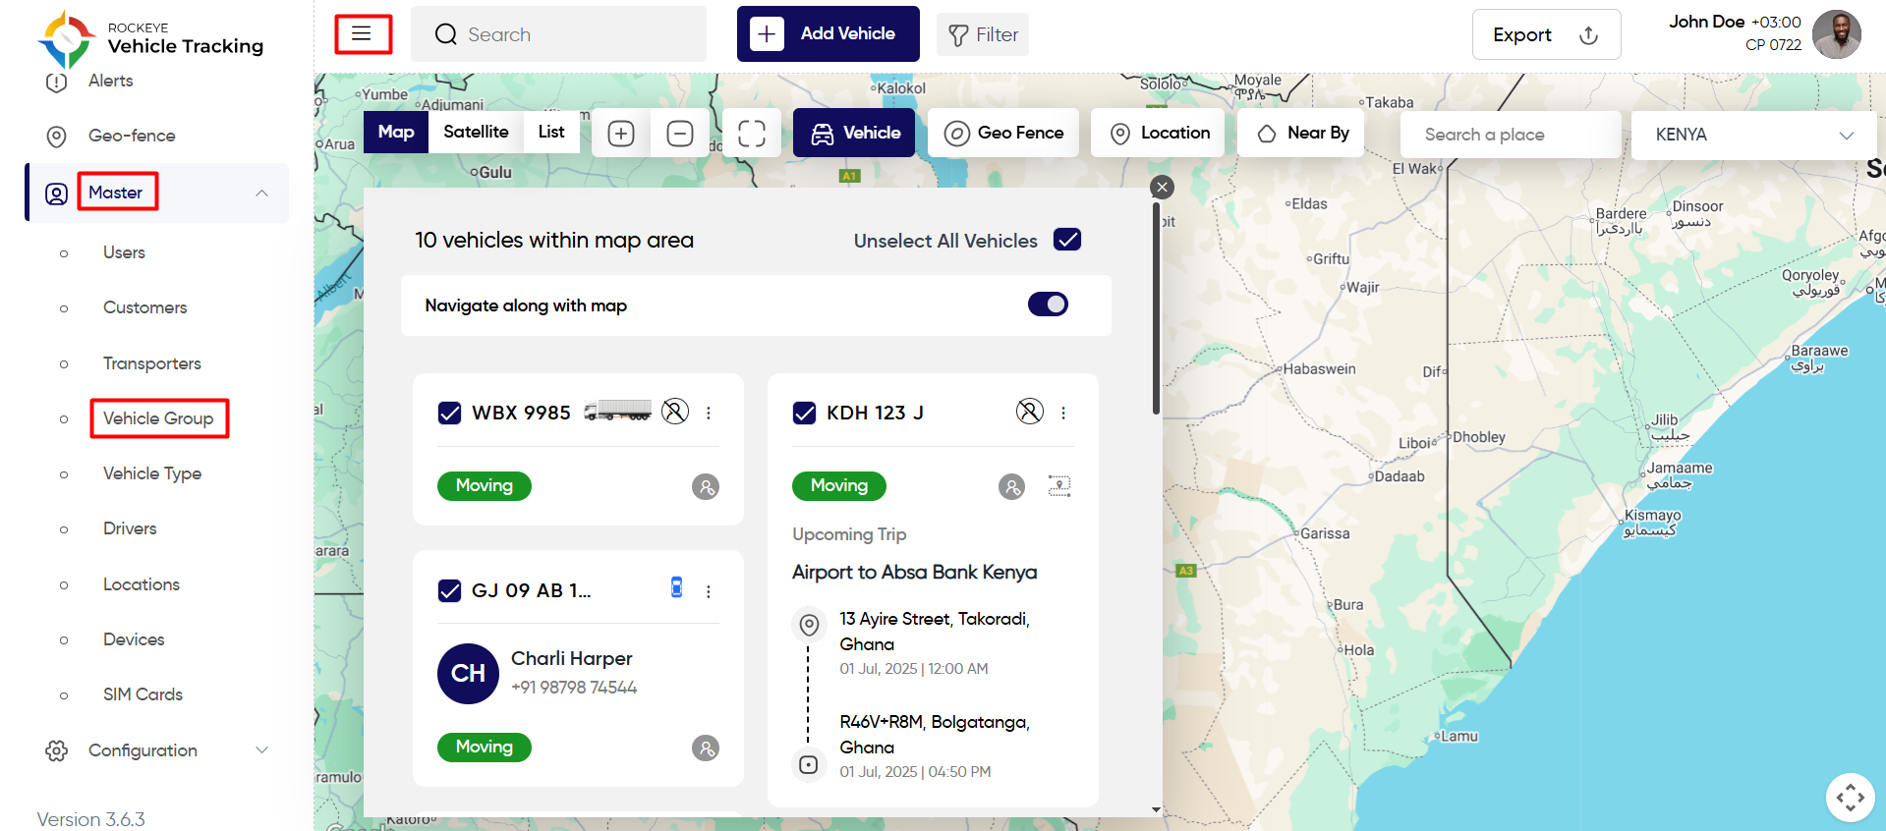This screenshot has height=831, width=1886.
Task: Open Devices in the sidebar
Action: (134, 639)
